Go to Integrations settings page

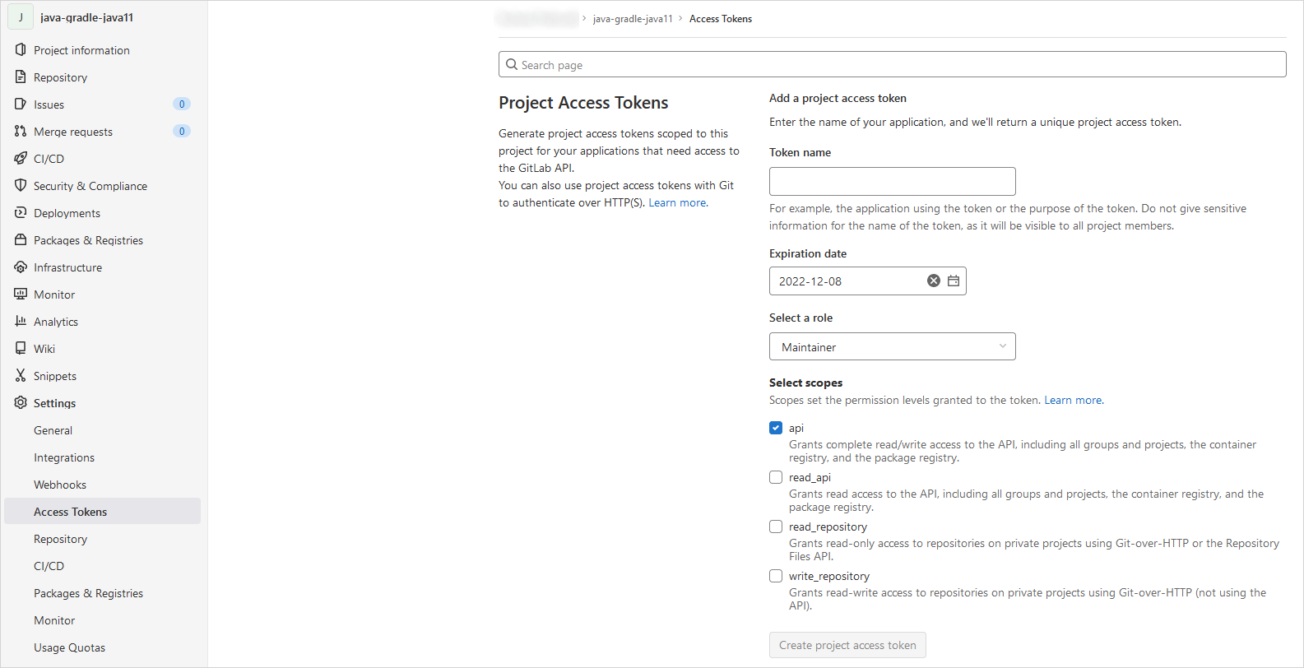click(x=64, y=457)
